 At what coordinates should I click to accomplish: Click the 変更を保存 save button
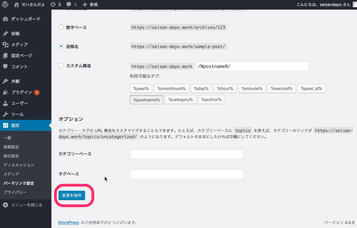tap(72, 196)
